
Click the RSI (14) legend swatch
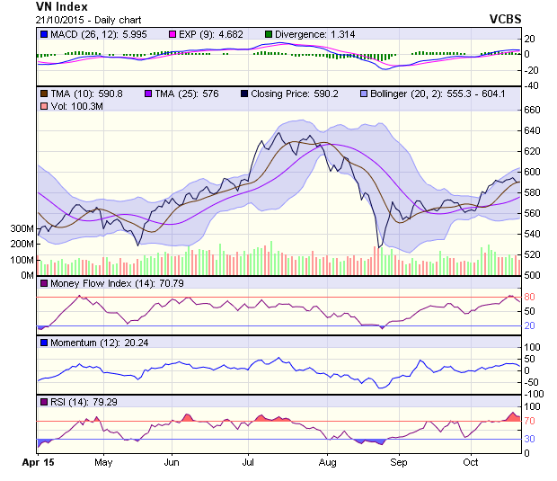(x=43, y=401)
